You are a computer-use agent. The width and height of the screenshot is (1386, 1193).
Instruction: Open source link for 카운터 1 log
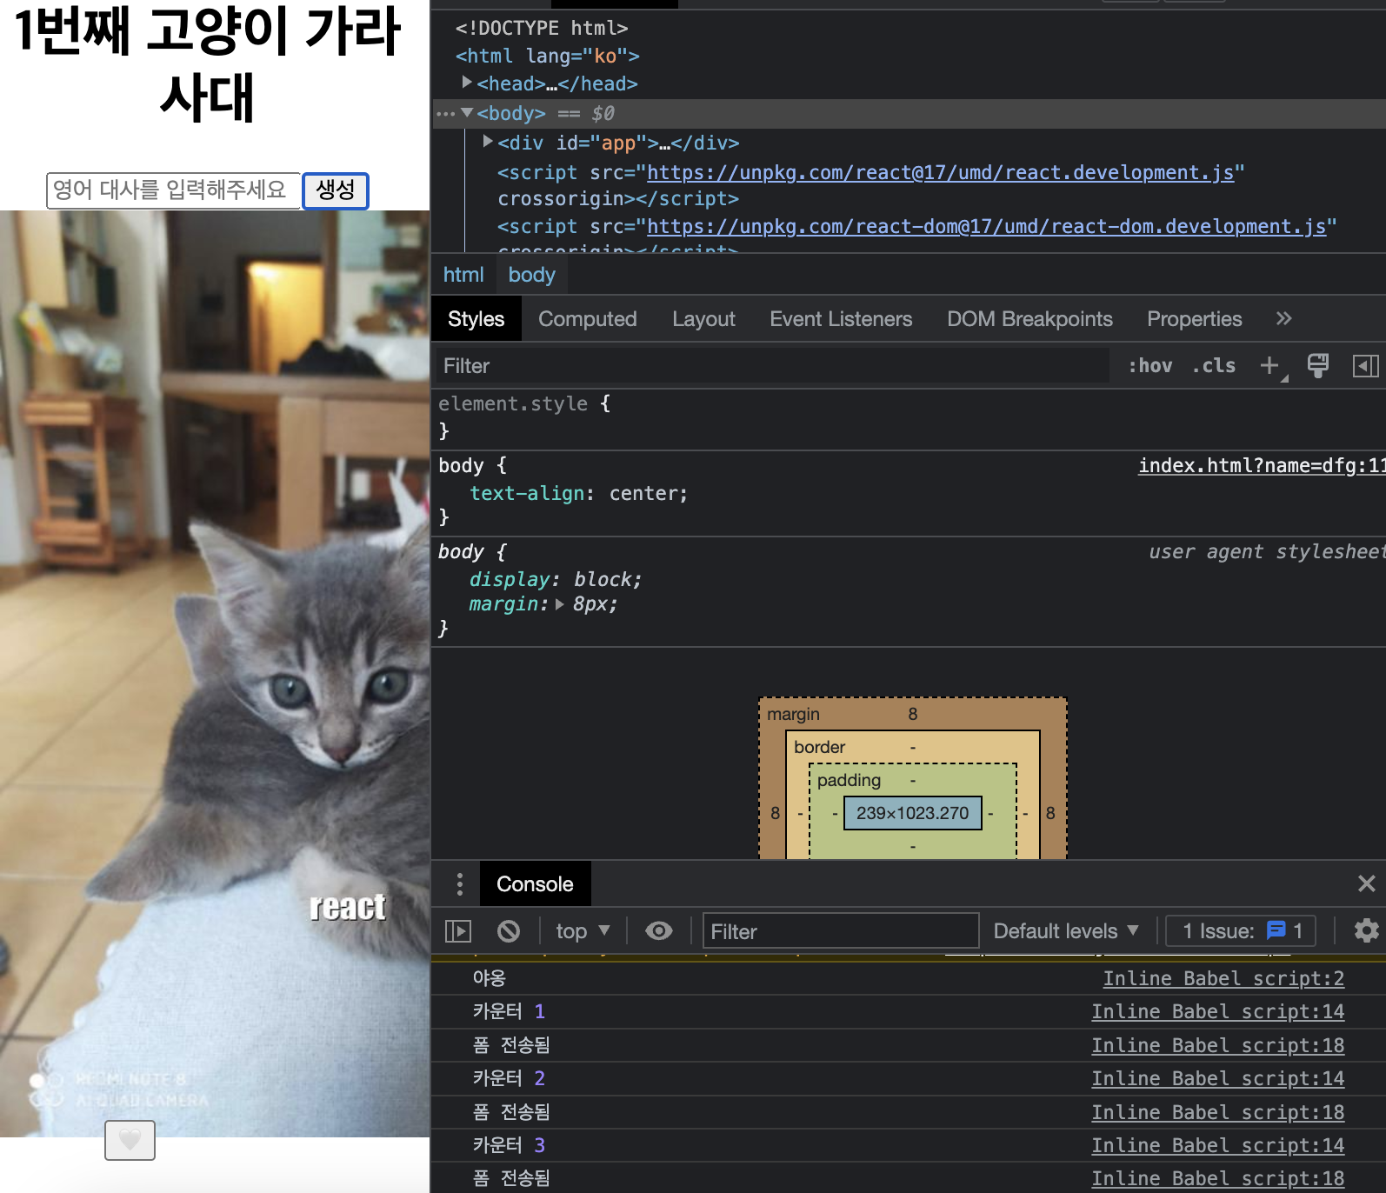tap(1217, 1012)
